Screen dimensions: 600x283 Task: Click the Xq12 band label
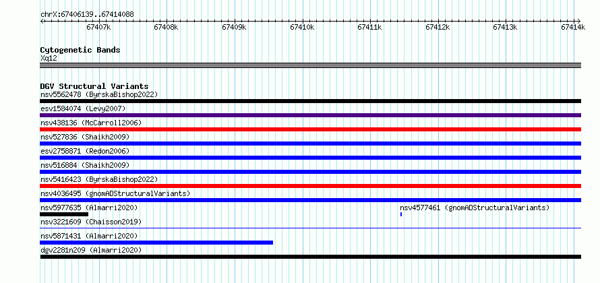[x=49, y=59]
